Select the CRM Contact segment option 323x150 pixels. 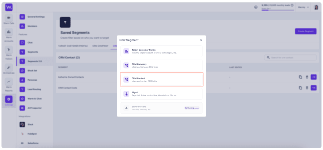(x=161, y=79)
